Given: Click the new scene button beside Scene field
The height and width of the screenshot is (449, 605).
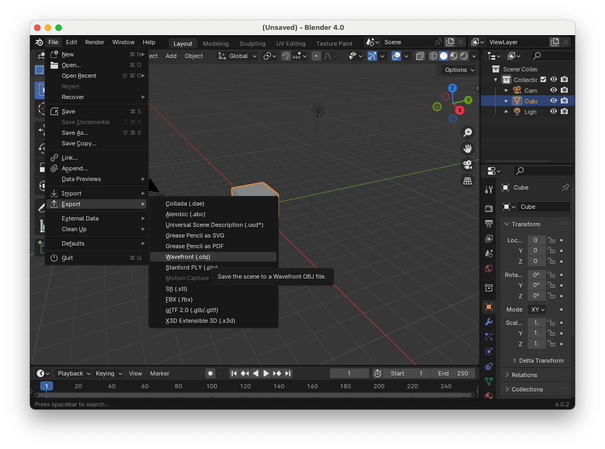Looking at the screenshot, I should 450,42.
